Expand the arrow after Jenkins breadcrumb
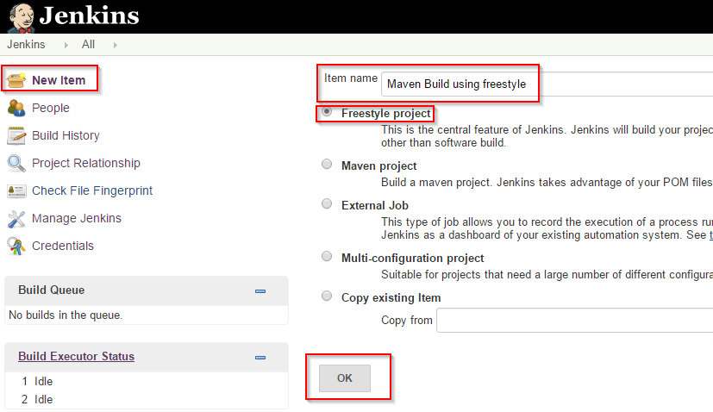713x412 pixels. coord(66,45)
